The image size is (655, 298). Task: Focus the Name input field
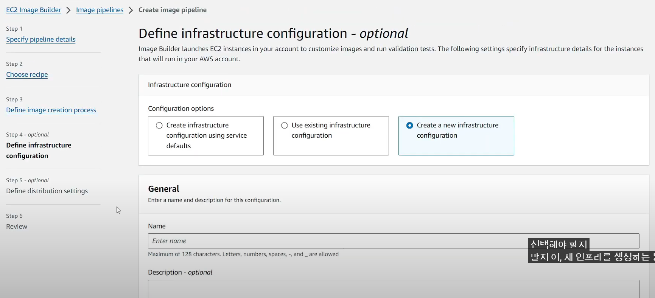337,241
